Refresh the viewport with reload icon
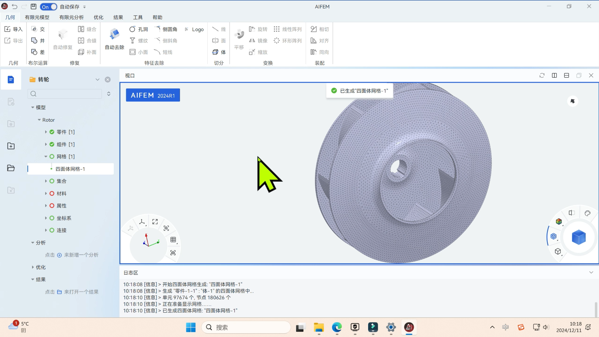Image resolution: width=599 pixels, height=337 pixels. [x=542, y=76]
